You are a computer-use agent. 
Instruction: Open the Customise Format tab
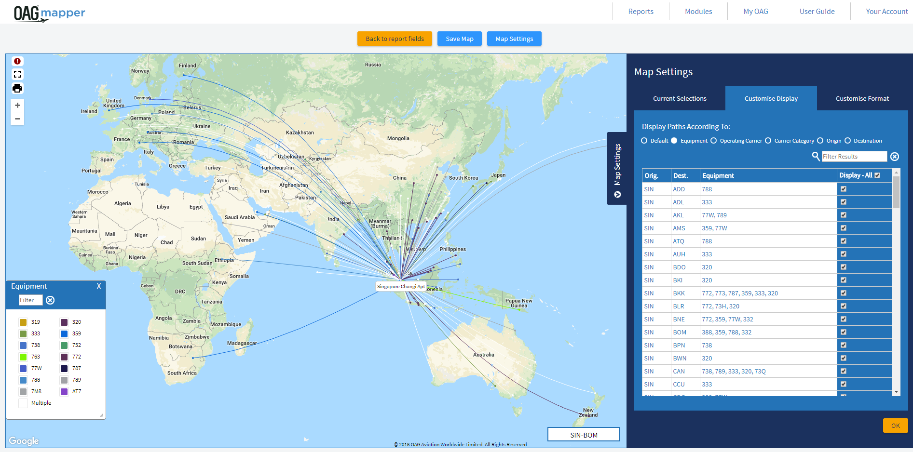[862, 98]
